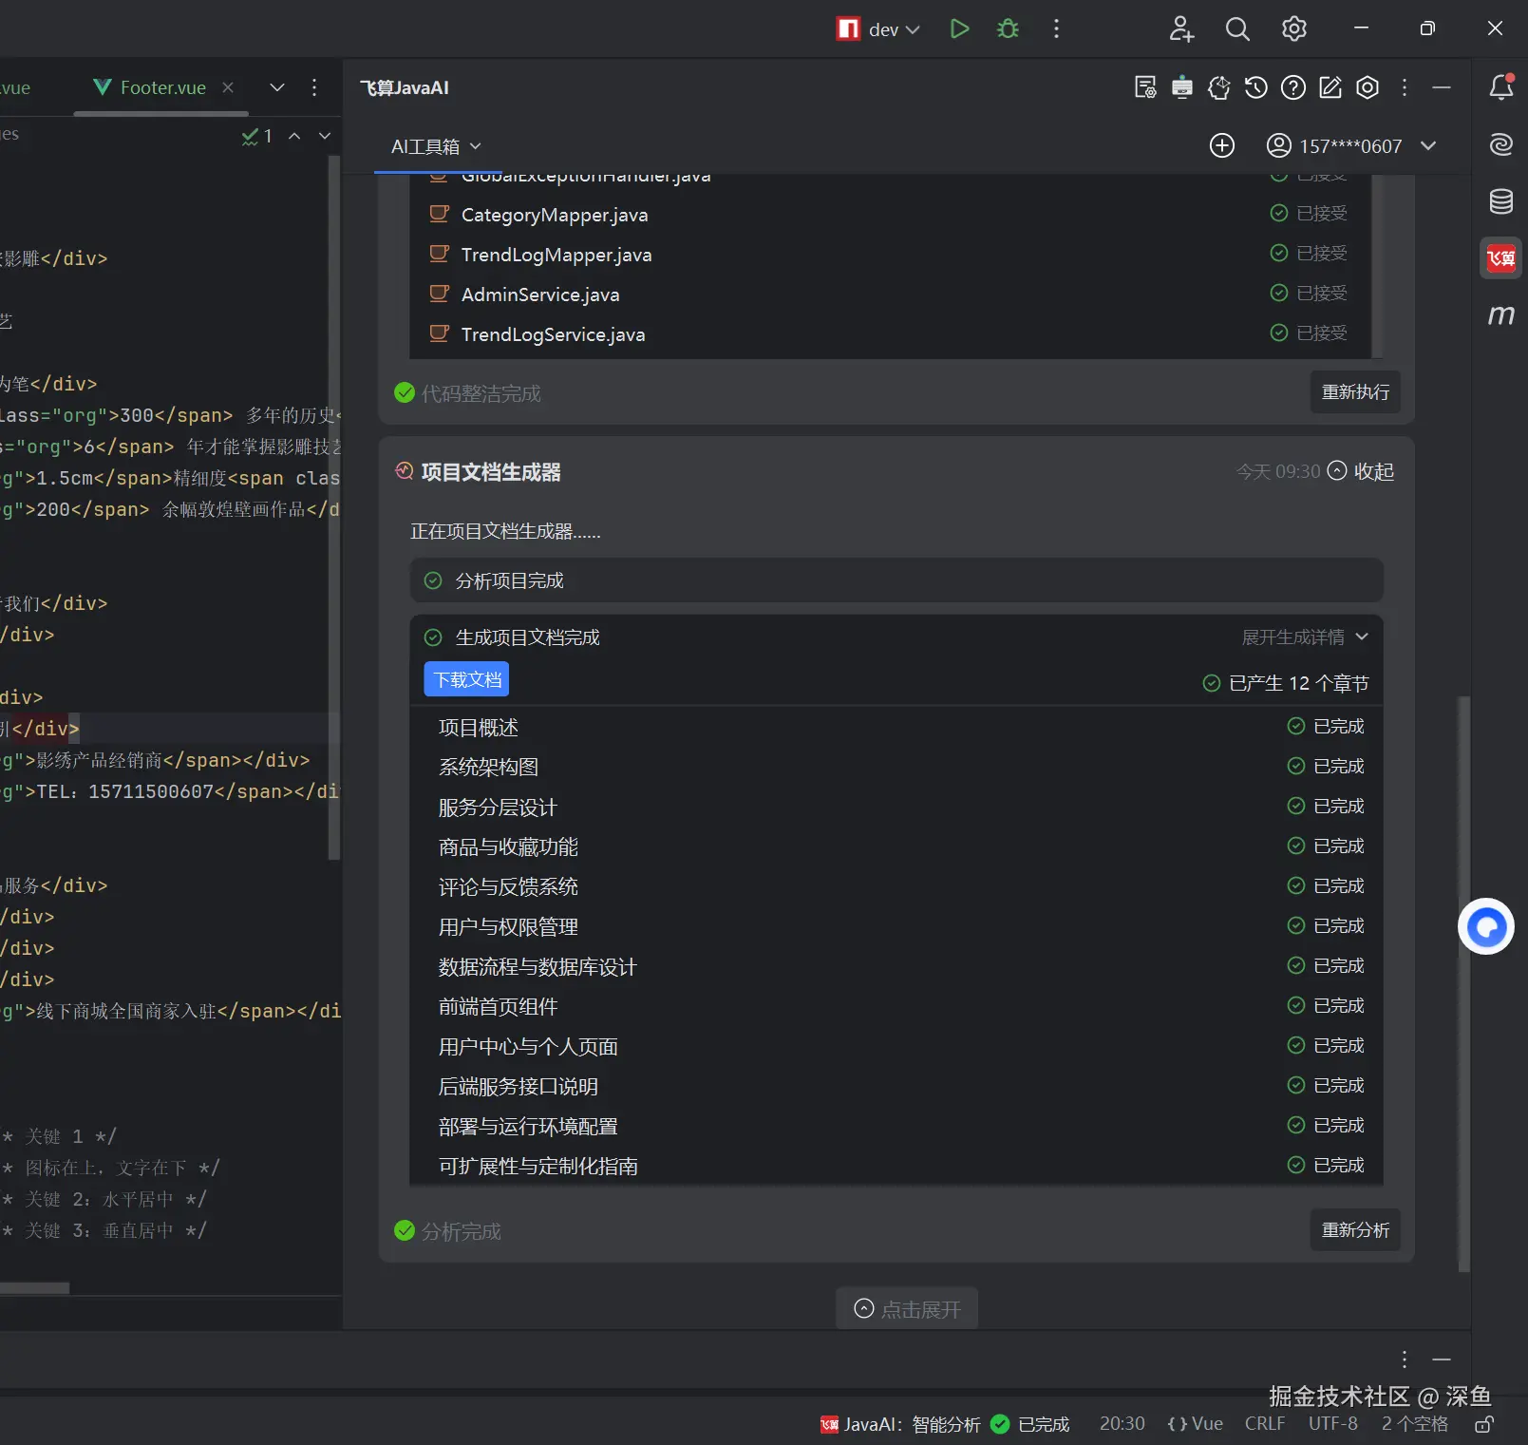Start a new session with the plus icon
Screen dimensions: 1528x1445
(1222, 145)
